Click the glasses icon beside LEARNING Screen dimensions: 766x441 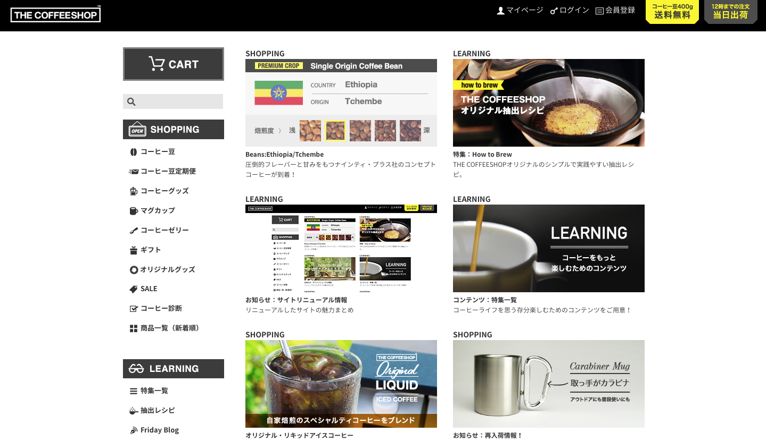pos(137,369)
